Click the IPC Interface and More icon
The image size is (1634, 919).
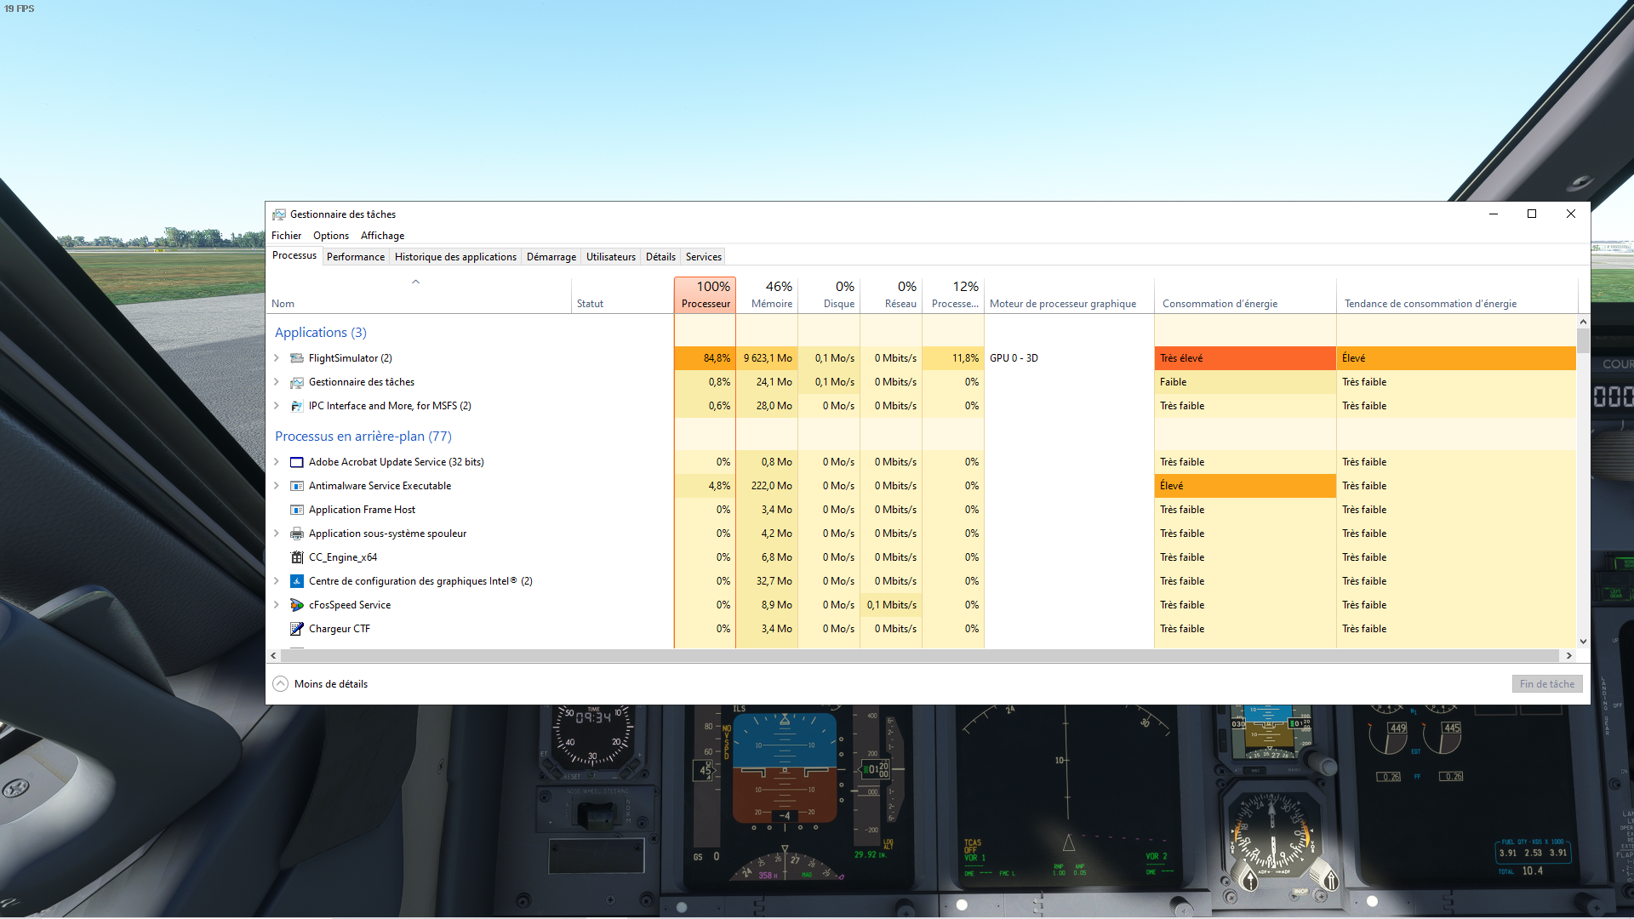tap(297, 406)
